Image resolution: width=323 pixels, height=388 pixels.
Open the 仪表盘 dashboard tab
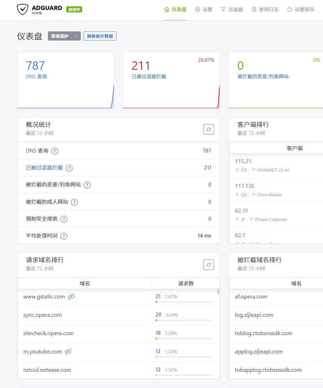click(x=175, y=10)
